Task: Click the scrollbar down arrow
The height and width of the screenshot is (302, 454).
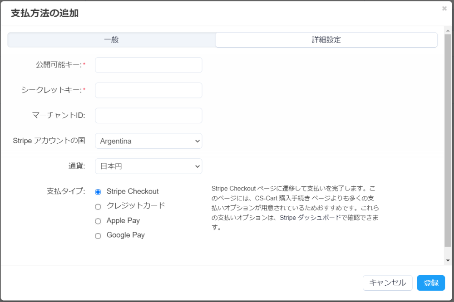Action: click(x=448, y=260)
